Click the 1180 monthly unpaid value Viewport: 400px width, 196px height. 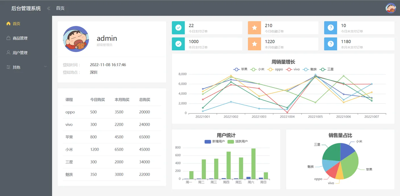(346, 42)
